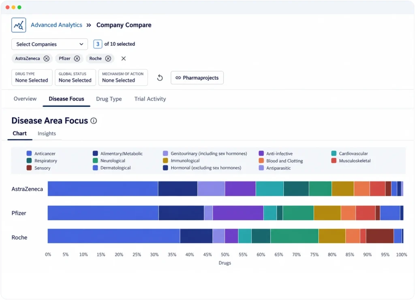Switch to the Drug Type tab
Viewport: 415px width, 300px height.
[109, 99]
